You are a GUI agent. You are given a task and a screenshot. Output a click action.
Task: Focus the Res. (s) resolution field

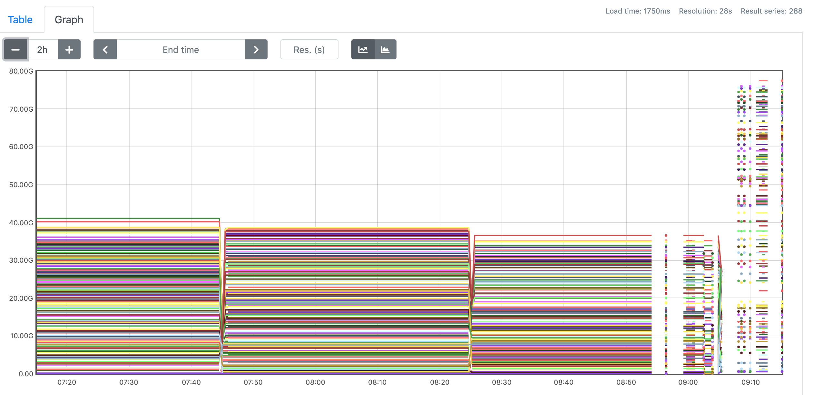coord(309,50)
